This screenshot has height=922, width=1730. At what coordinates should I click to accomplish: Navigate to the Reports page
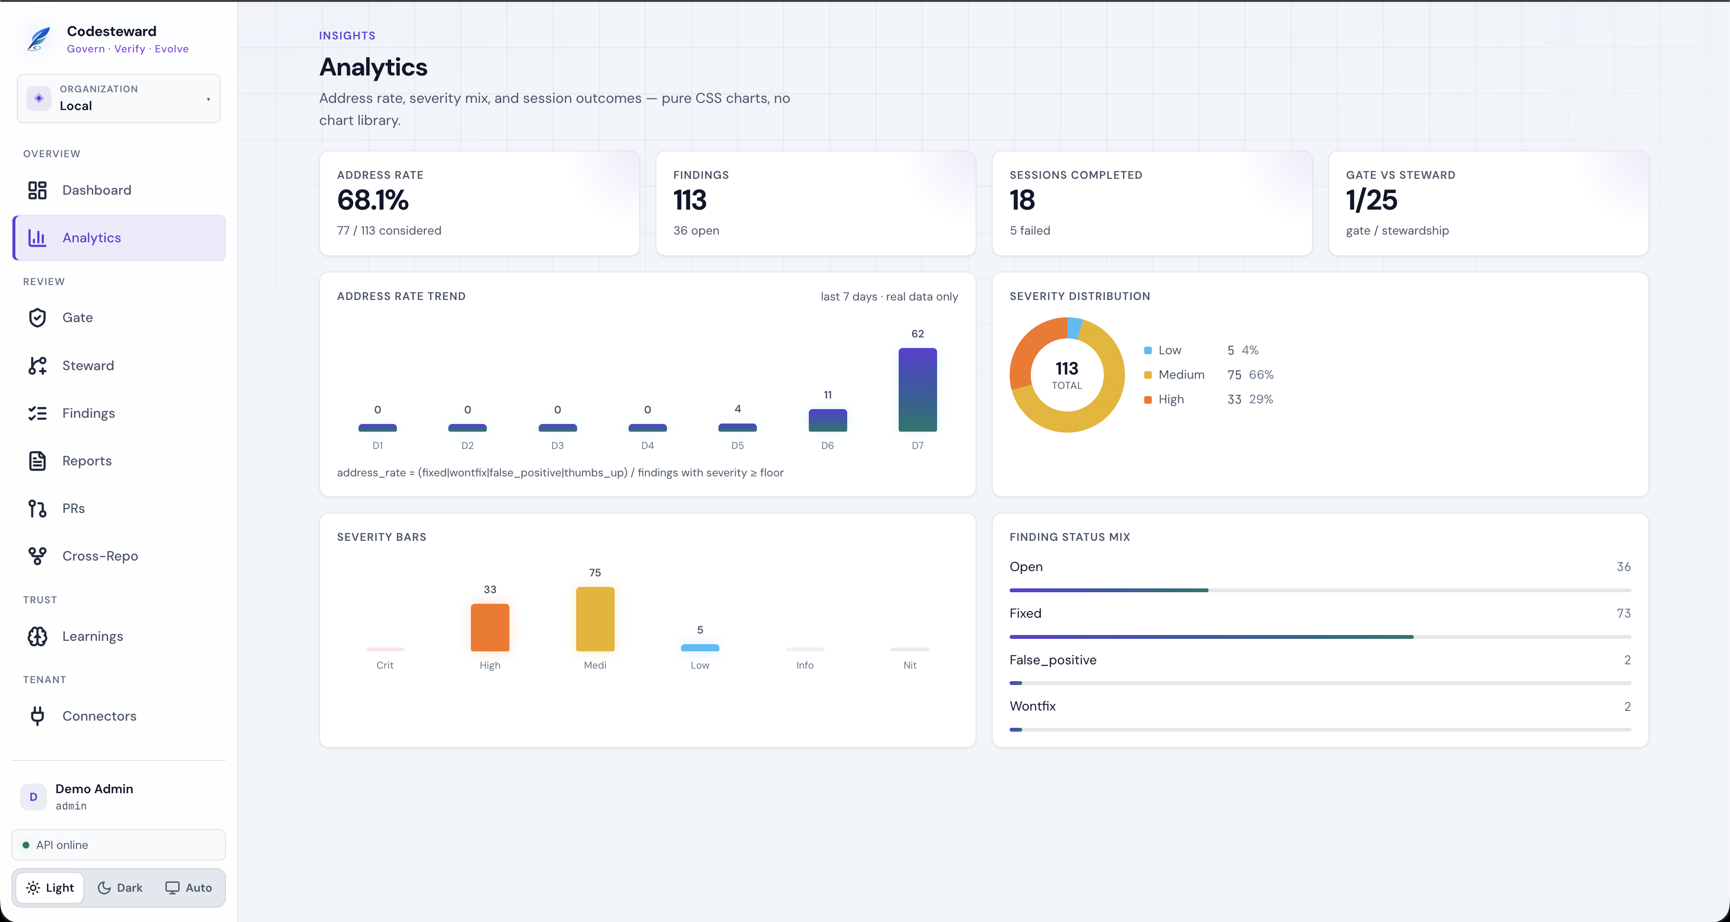point(119,461)
